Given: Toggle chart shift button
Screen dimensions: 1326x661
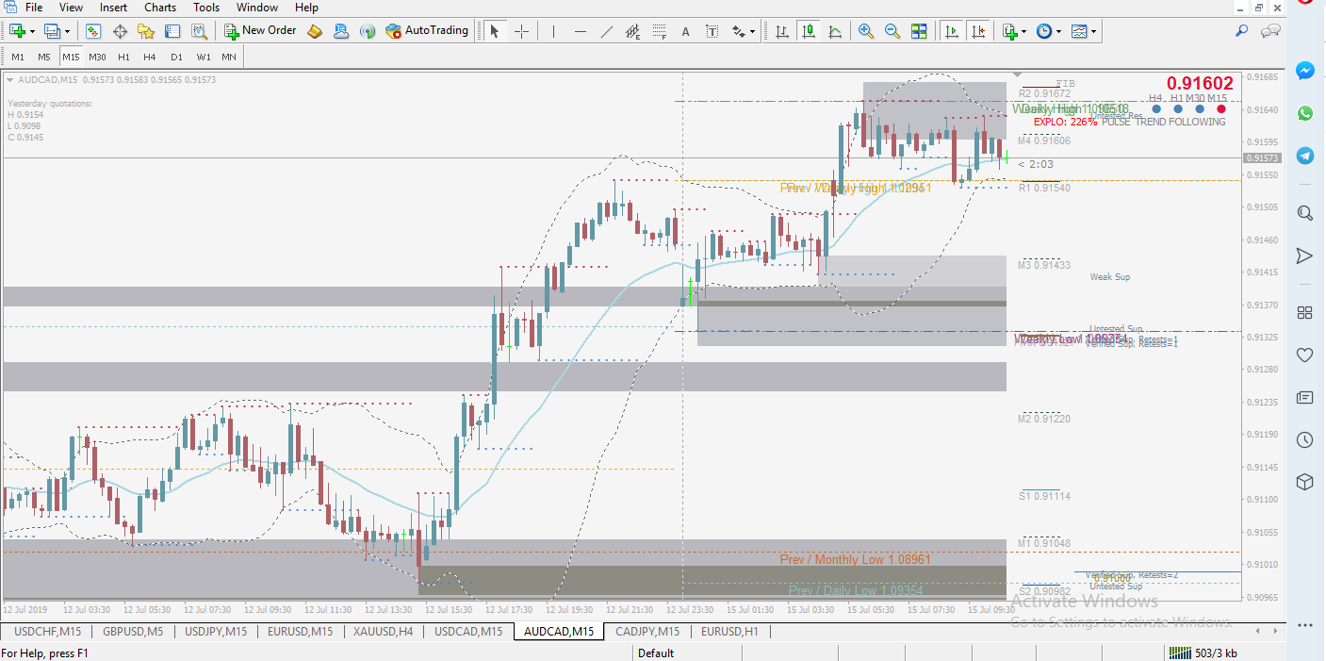Looking at the screenshot, I should point(978,31).
